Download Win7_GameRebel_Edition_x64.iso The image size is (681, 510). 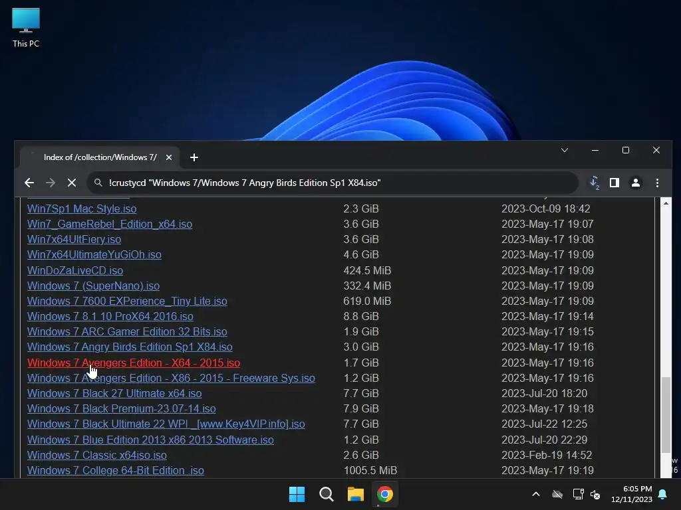[110, 224]
